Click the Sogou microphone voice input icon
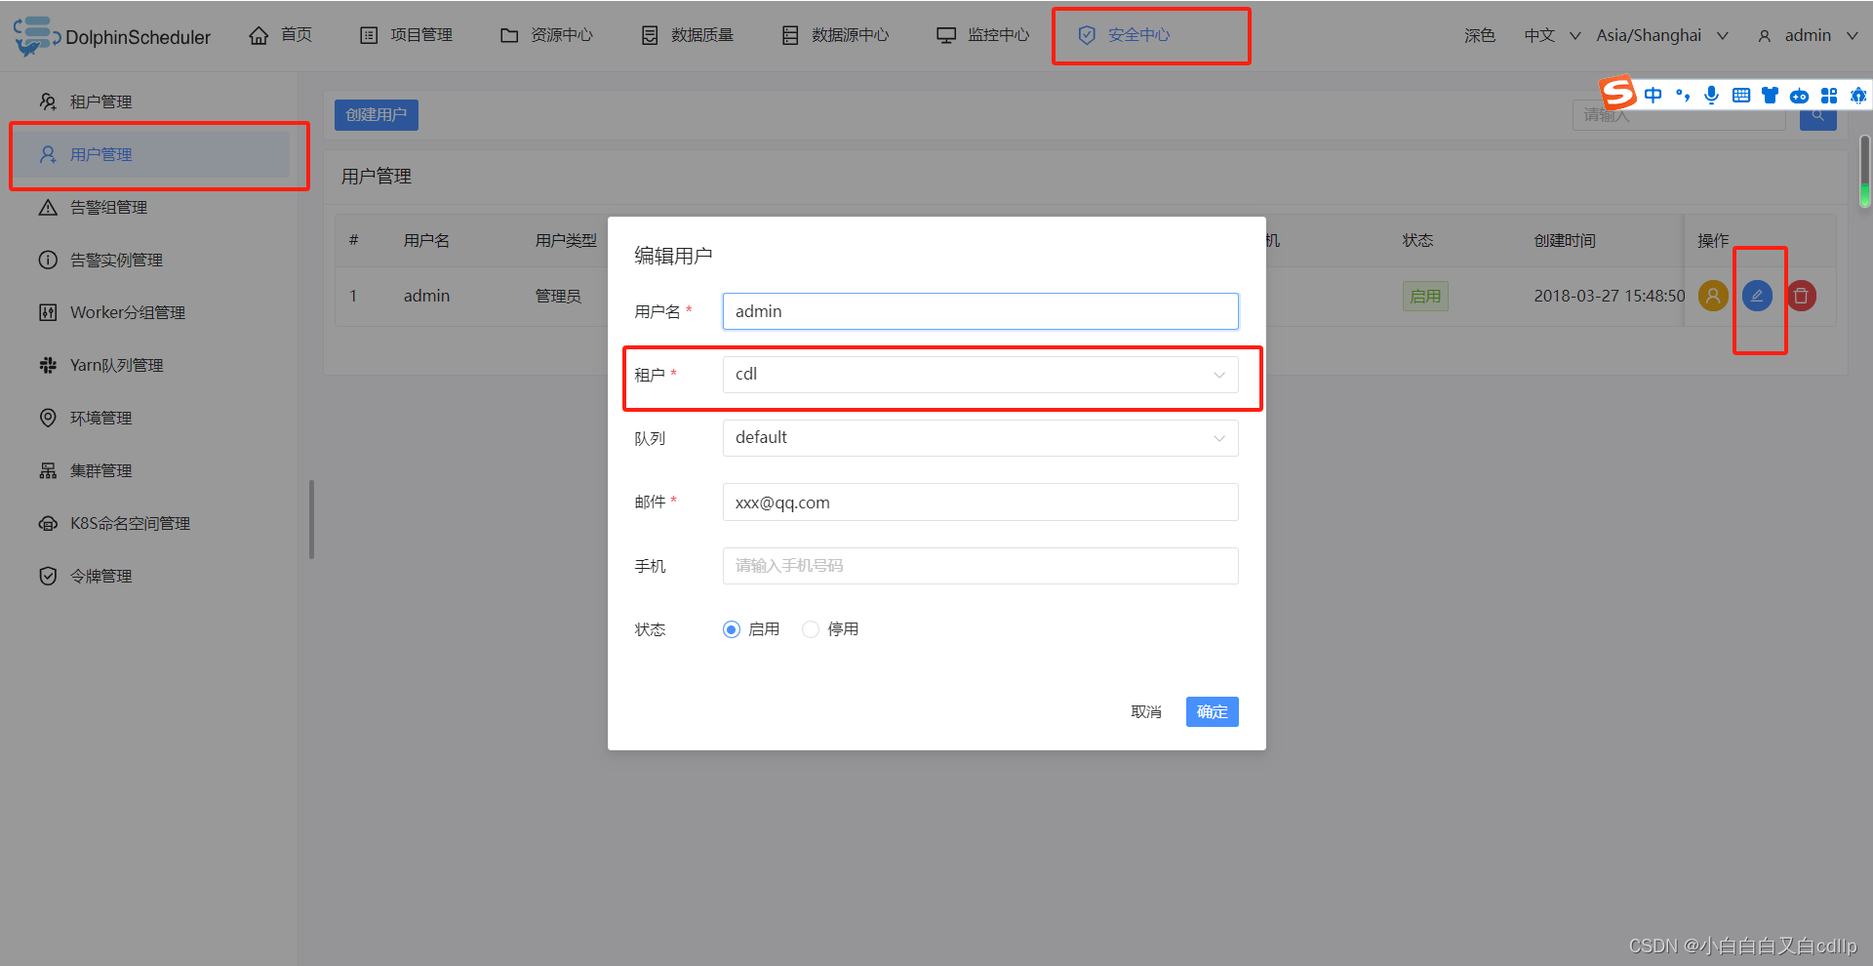1873x966 pixels. tap(1711, 95)
